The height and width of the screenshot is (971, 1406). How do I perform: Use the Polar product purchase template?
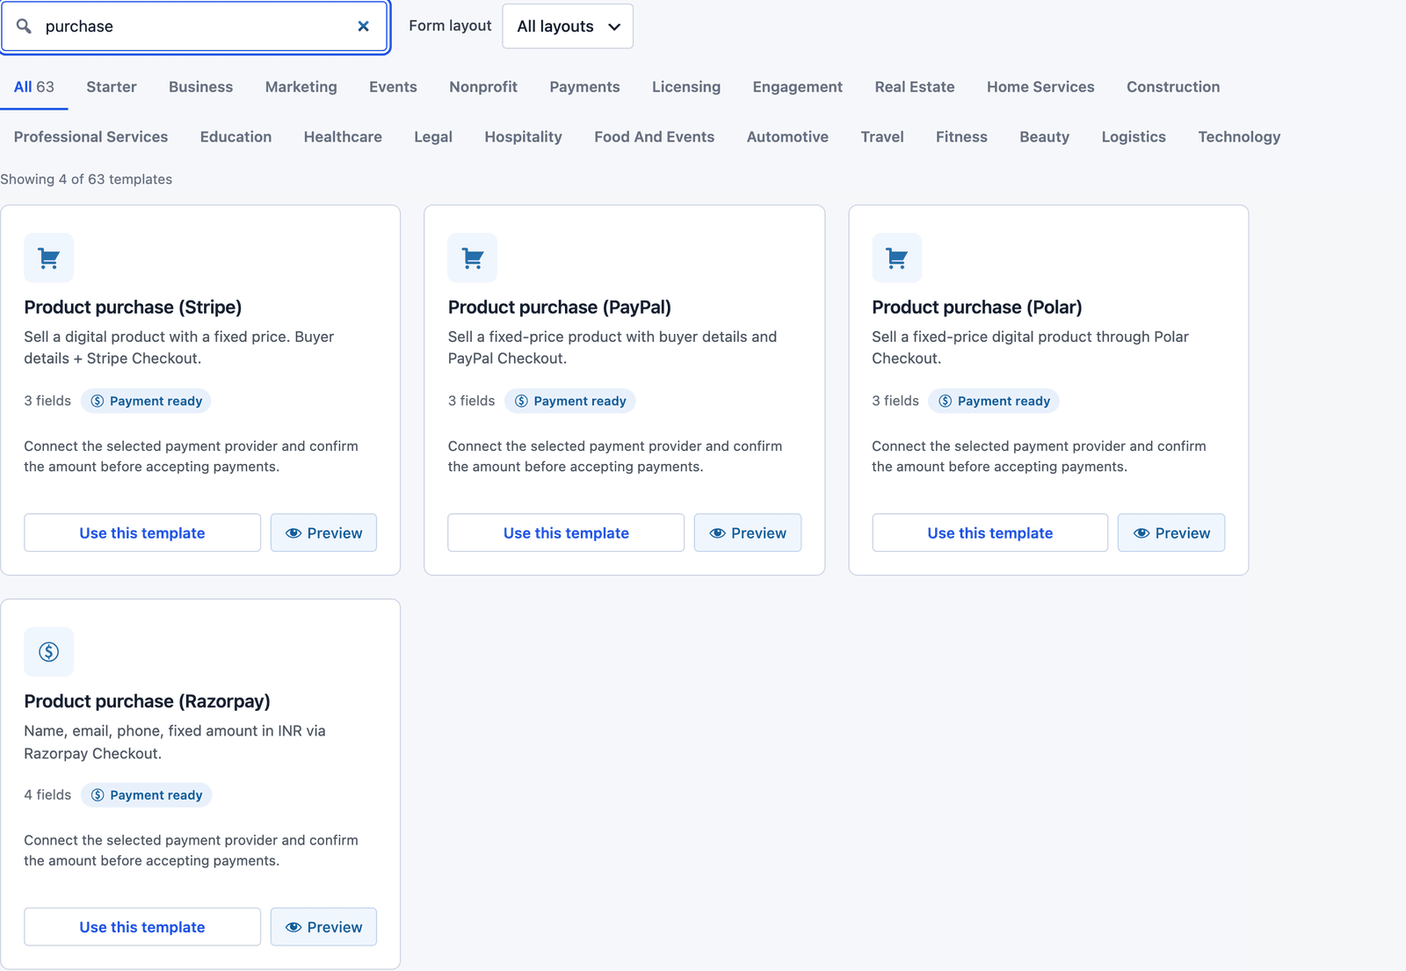tap(989, 533)
